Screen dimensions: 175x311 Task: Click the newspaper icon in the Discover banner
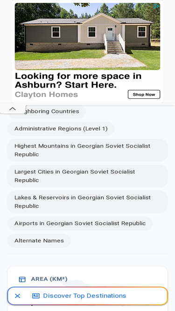36,296
